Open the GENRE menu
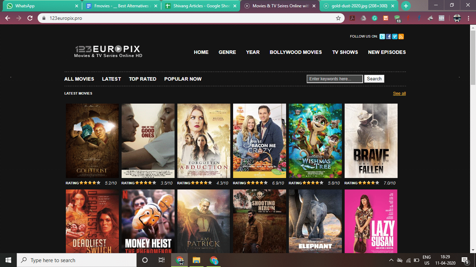This screenshot has width=476, height=267. point(227,52)
